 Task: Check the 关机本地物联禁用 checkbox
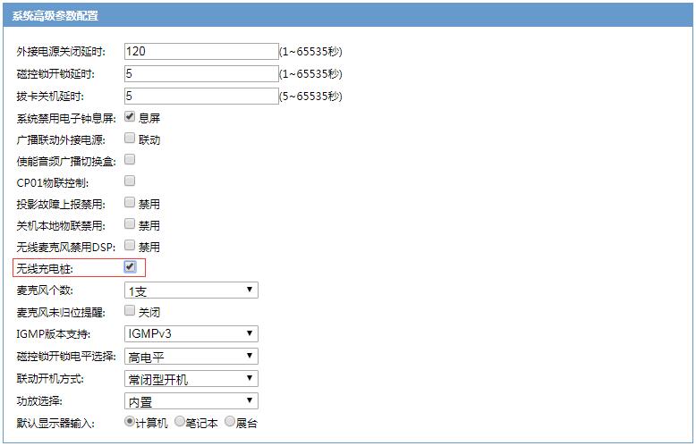click(x=130, y=224)
